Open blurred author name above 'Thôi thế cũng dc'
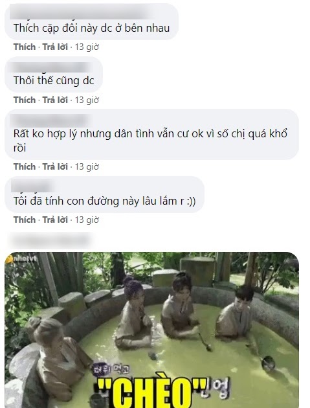The height and width of the screenshot is (408, 310). click(x=50, y=67)
